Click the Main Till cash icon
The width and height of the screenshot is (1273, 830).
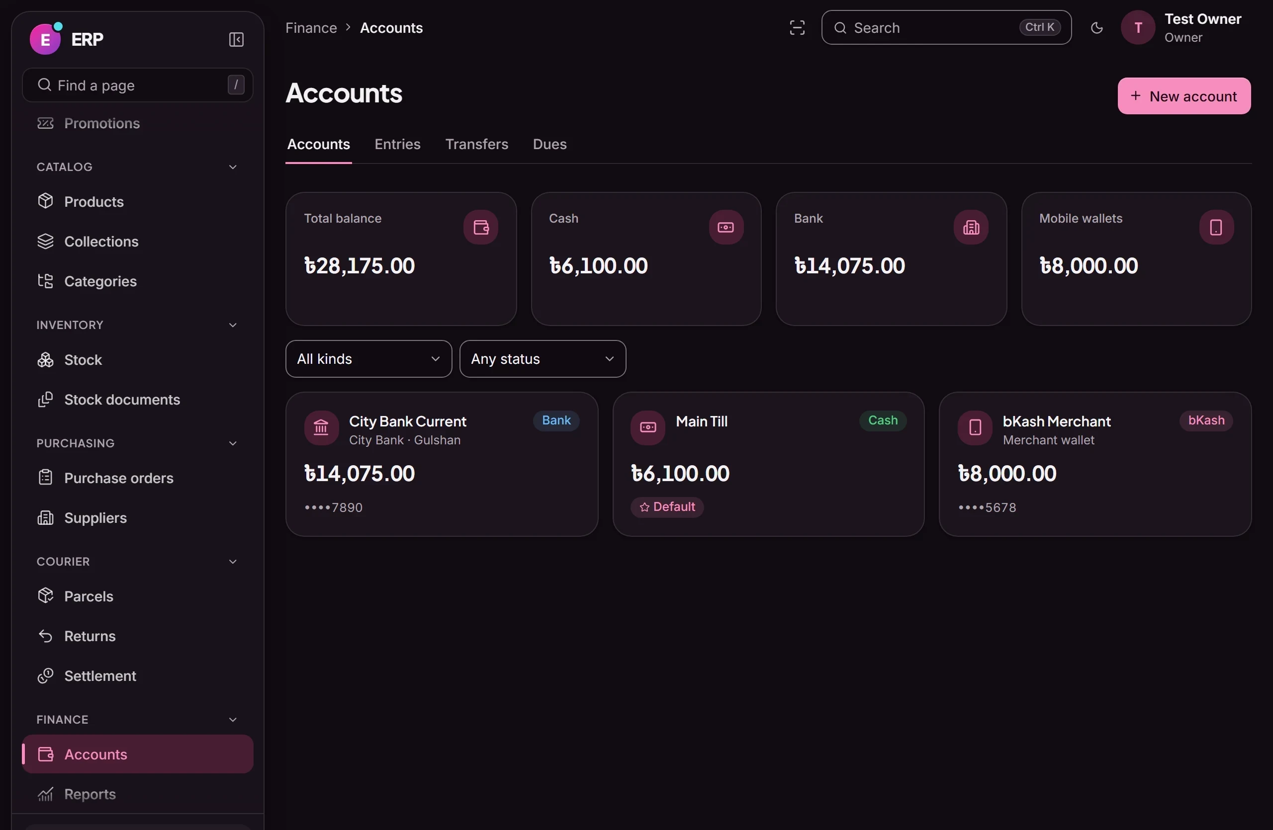tap(648, 427)
